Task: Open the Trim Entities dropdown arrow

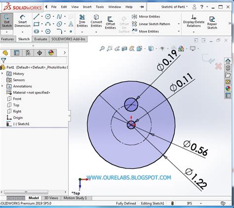Action: [82, 32]
